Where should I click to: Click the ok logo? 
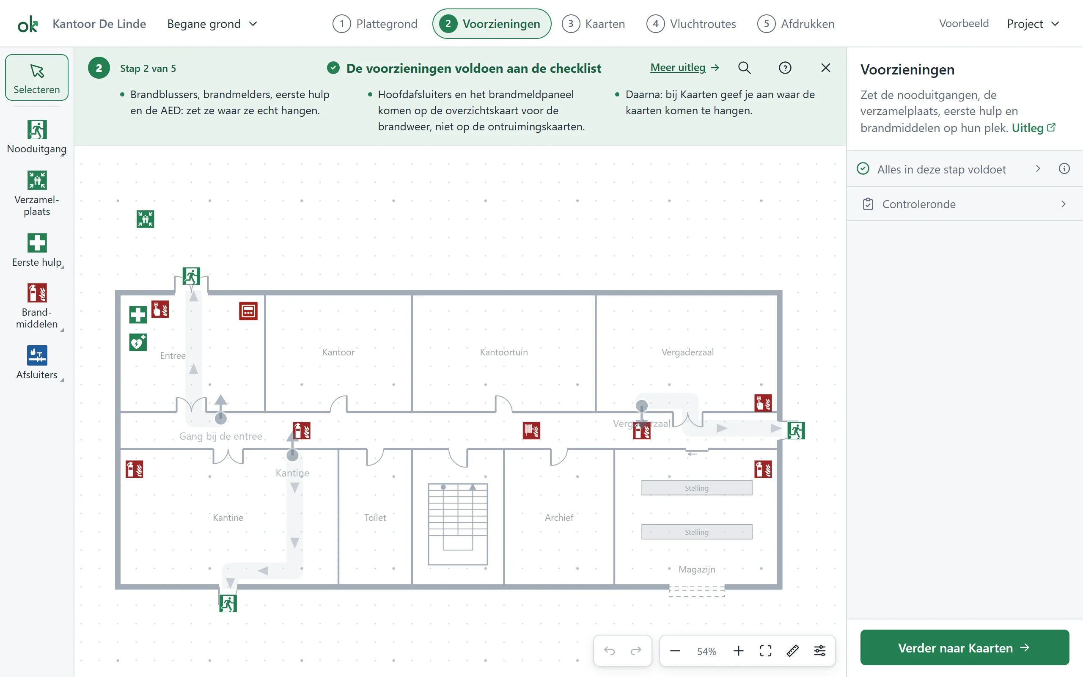(x=28, y=24)
